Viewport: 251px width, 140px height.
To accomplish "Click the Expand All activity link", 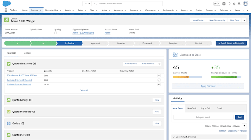I will [233, 131].
